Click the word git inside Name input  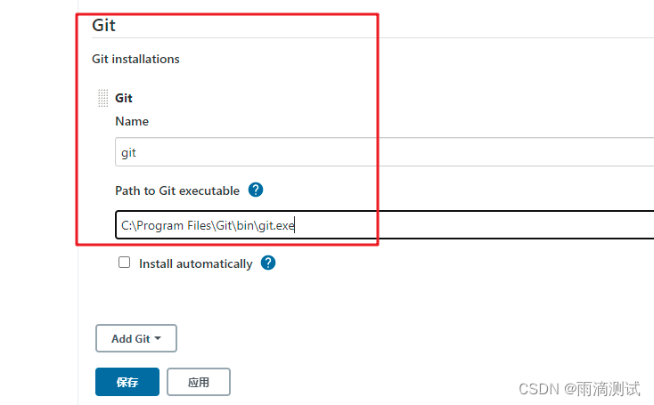[x=128, y=153]
